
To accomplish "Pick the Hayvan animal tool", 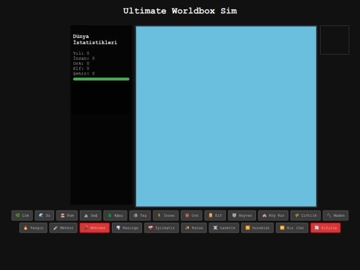I will (242, 215).
